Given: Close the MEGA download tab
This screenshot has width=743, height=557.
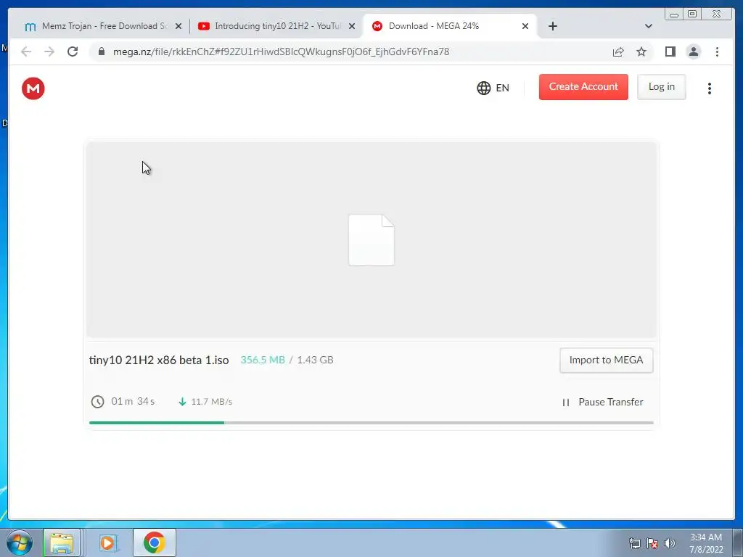Looking at the screenshot, I should click(525, 27).
